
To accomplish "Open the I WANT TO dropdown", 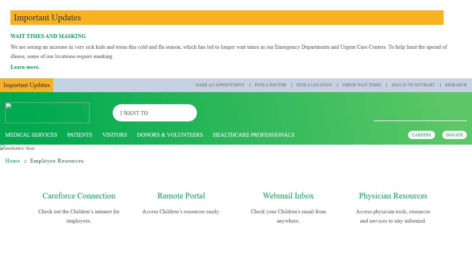I will (154, 113).
